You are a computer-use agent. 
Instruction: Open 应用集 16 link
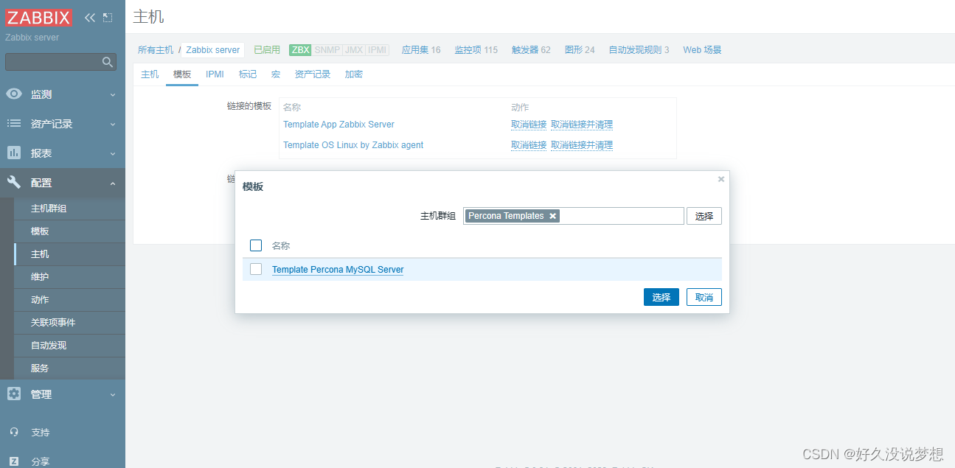[x=421, y=50]
